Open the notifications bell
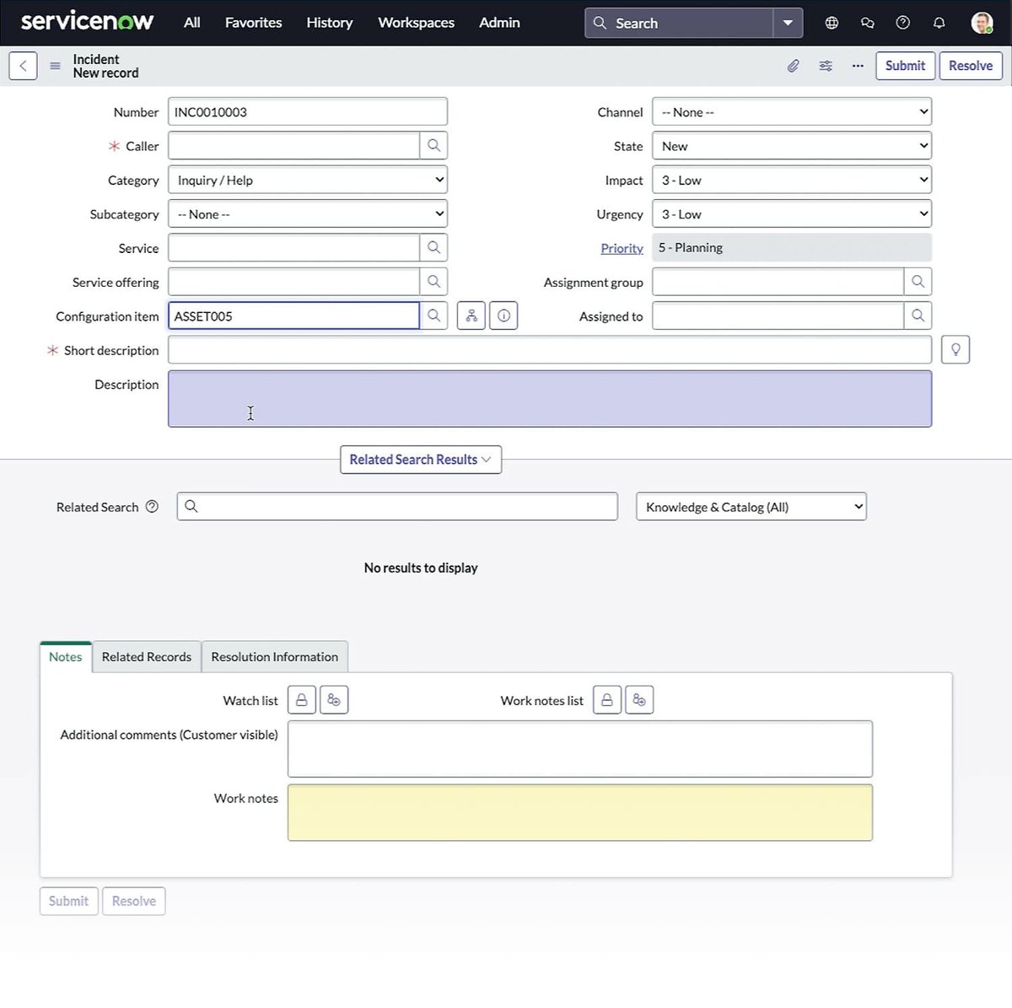 click(x=939, y=23)
